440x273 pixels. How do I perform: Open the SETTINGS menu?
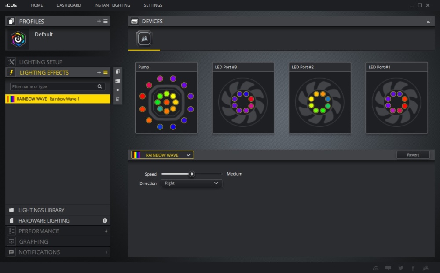[153, 5]
